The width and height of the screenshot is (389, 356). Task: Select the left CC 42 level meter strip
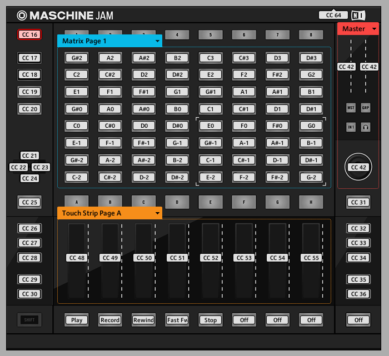(346, 67)
